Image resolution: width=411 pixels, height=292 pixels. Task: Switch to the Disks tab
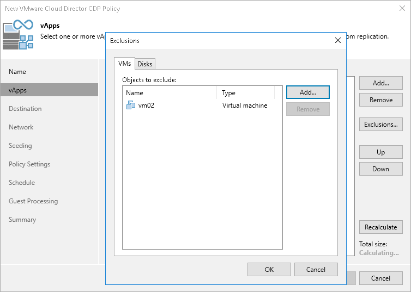pyautogui.click(x=145, y=64)
